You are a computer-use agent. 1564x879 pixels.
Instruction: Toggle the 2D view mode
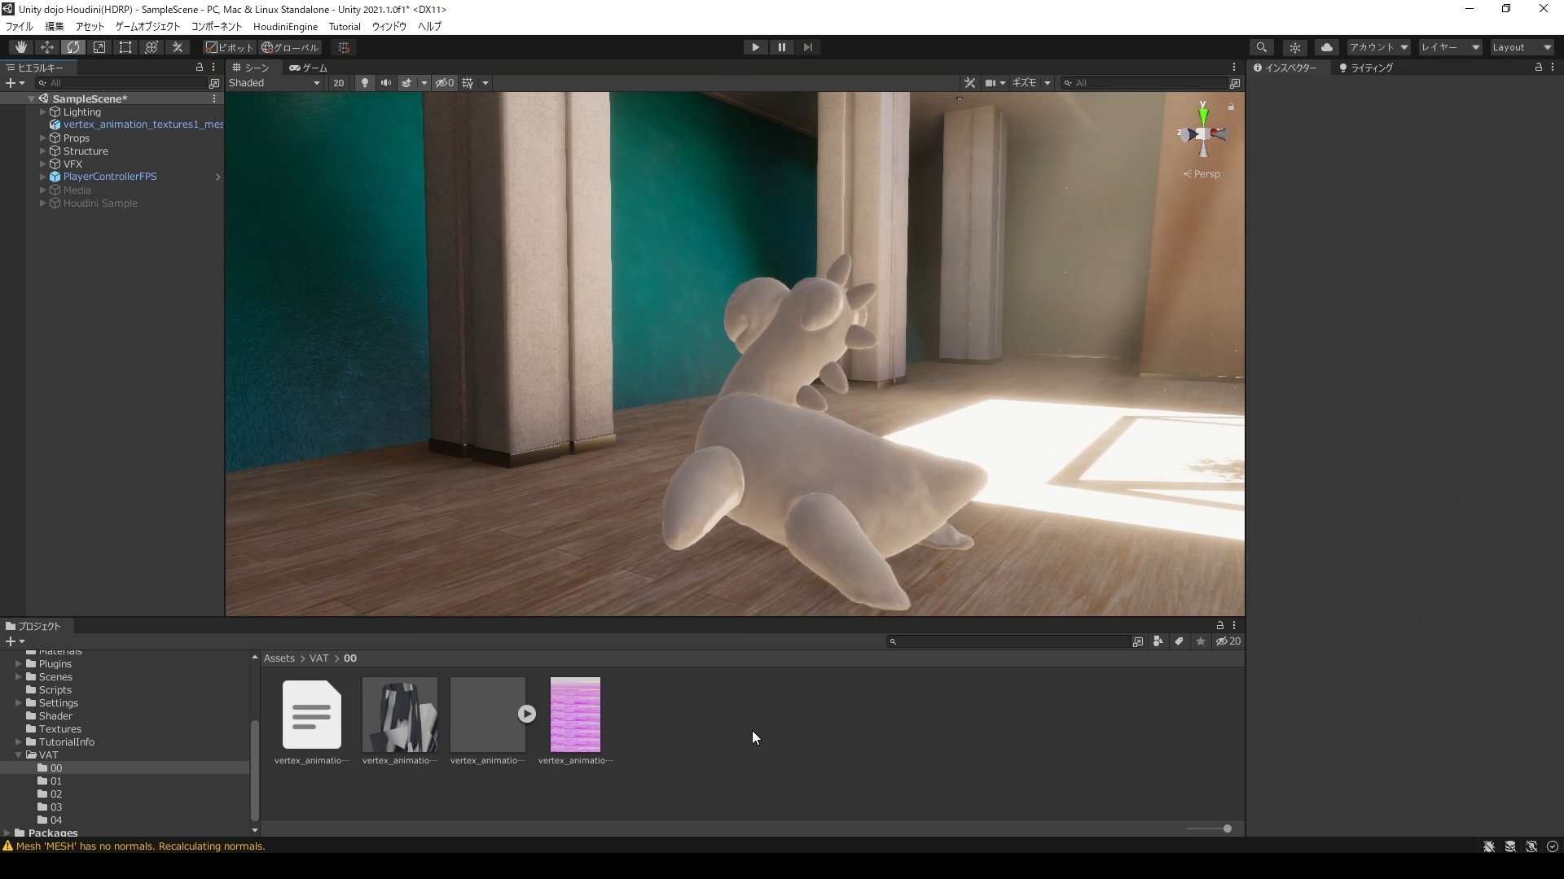pos(339,83)
